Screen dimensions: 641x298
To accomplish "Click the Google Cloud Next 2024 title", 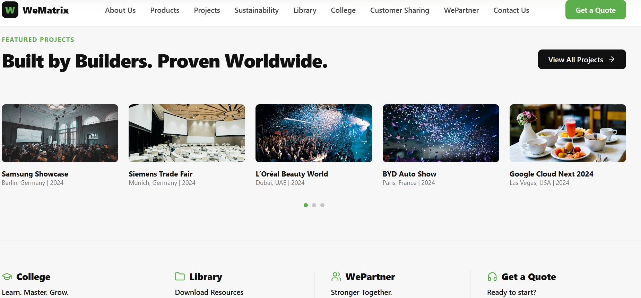I will 552,174.
